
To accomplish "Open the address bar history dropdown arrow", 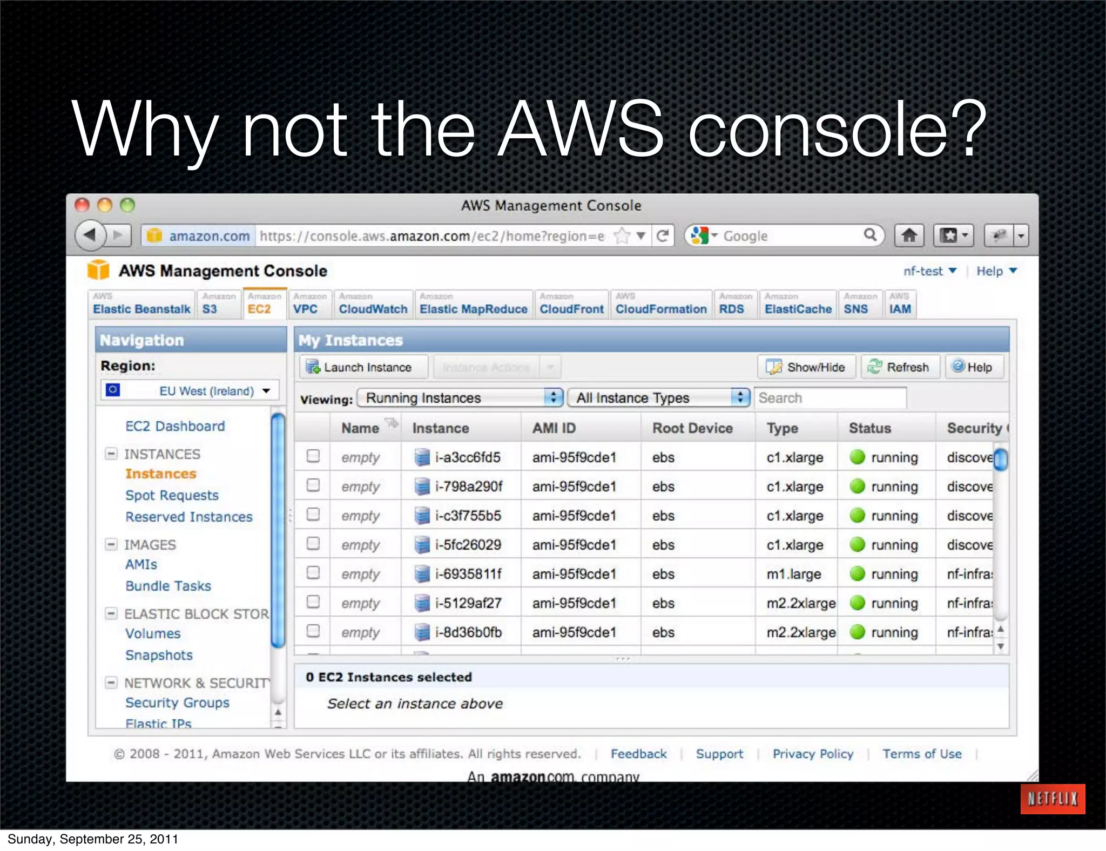I will 641,235.
